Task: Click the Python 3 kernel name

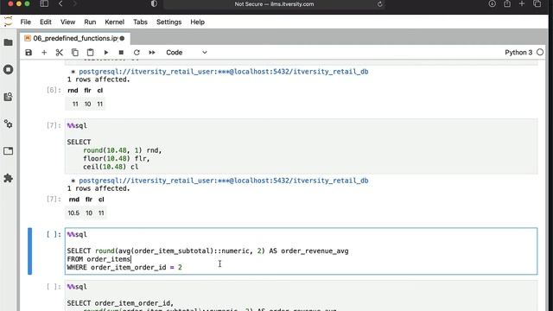Action: [x=518, y=53]
